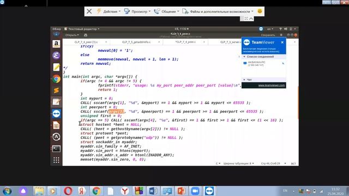
Task: Open www.teamviewer.com link
Action: 272,85
